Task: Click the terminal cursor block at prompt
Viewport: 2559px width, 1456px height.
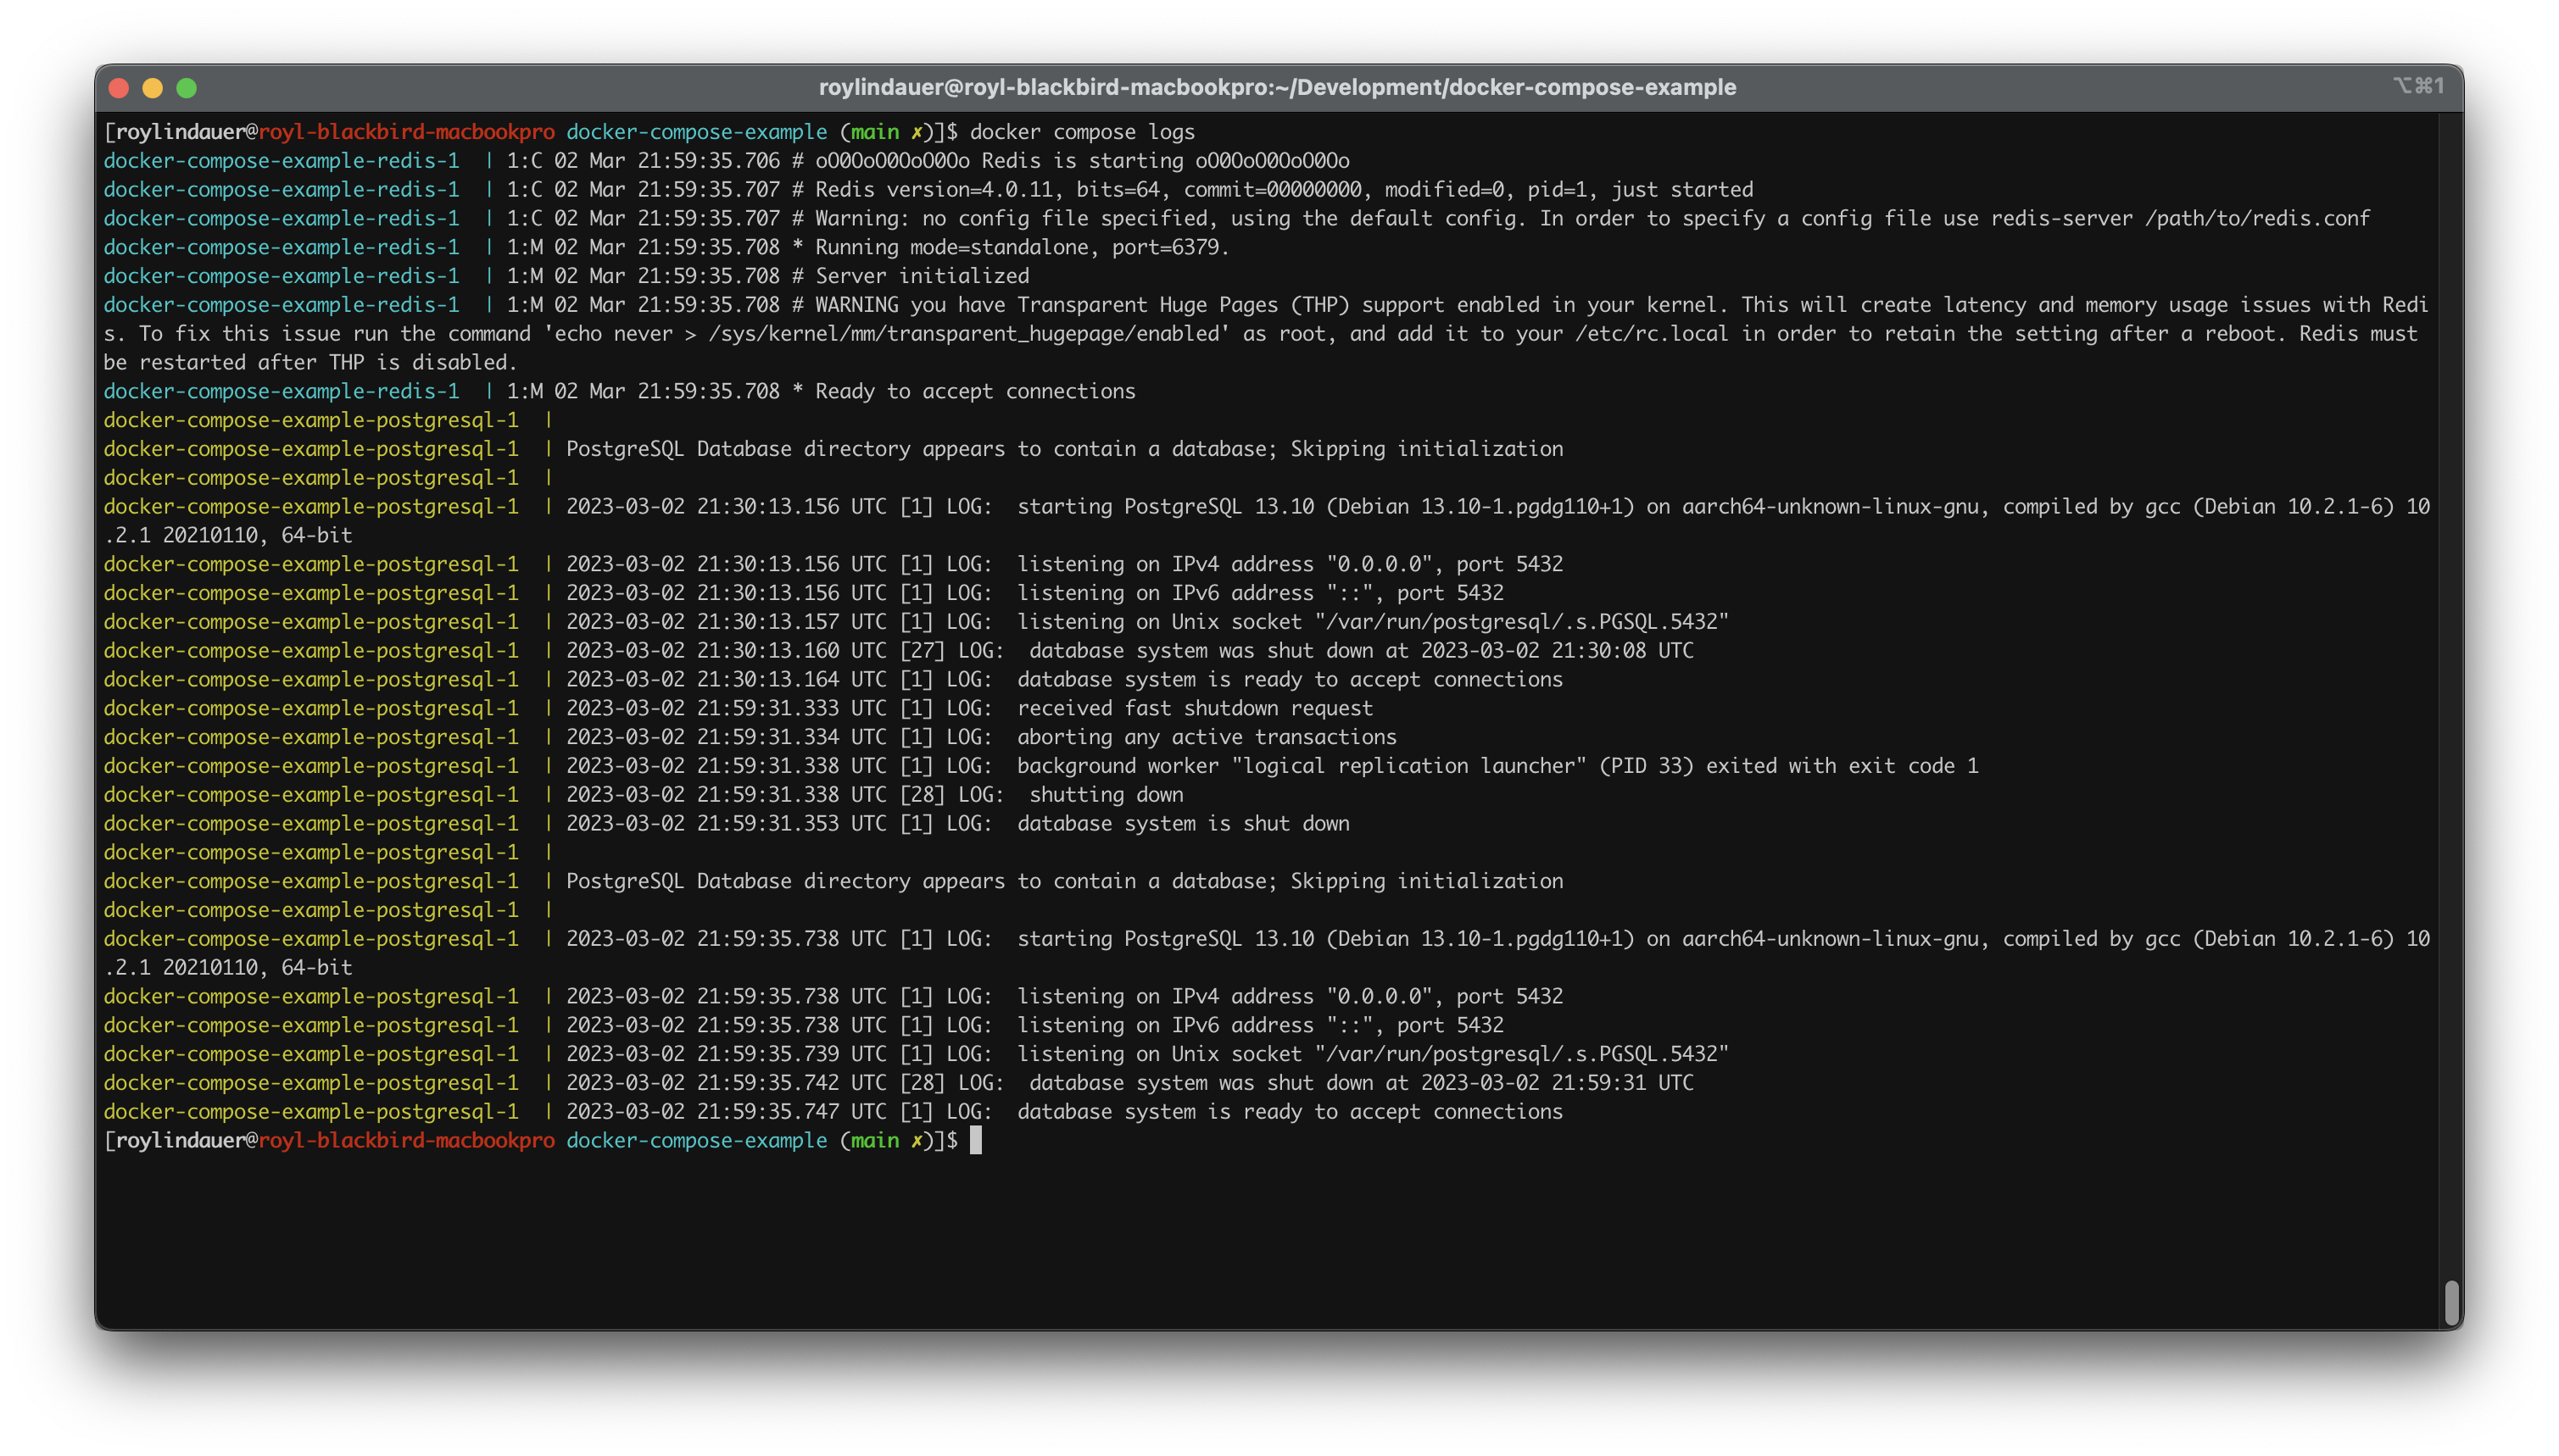Action: tap(975, 1140)
